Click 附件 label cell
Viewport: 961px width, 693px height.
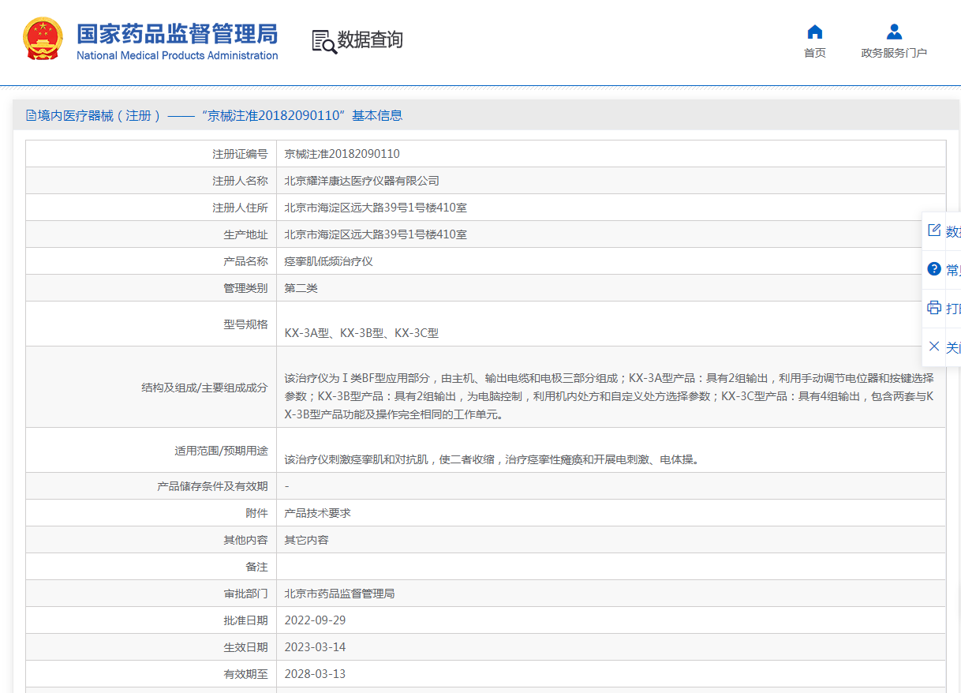(151, 513)
